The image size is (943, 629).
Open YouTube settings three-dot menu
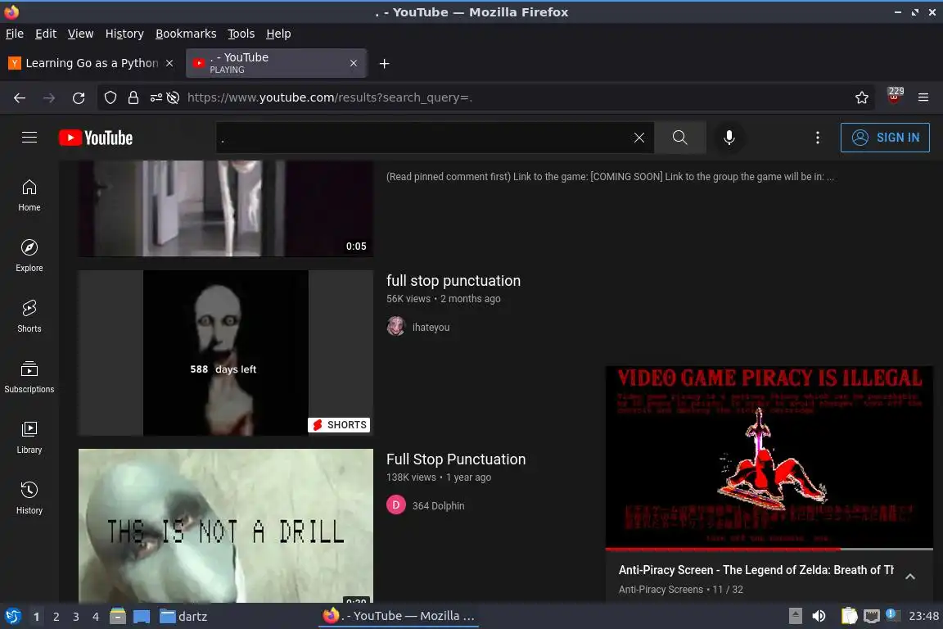coord(817,138)
